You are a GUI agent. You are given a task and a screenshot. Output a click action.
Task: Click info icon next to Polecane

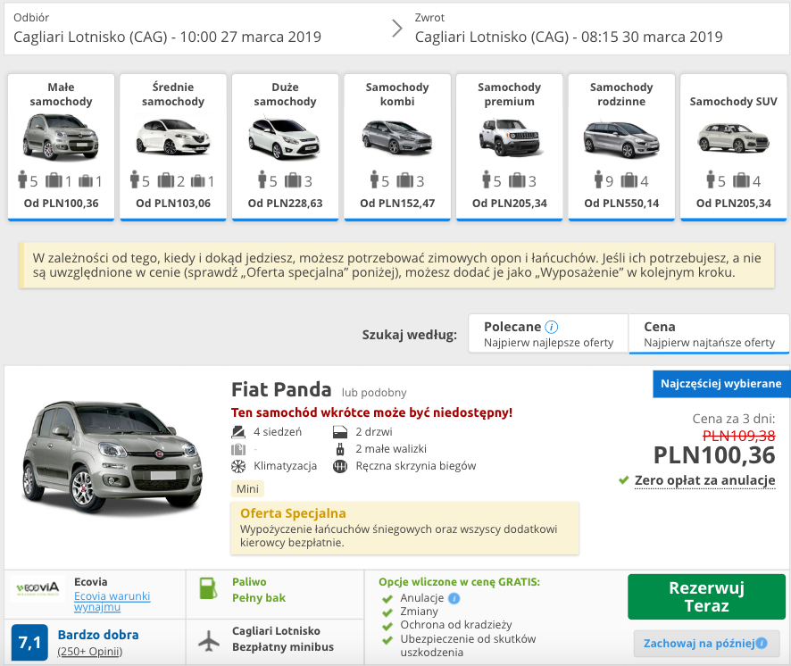pos(552,327)
